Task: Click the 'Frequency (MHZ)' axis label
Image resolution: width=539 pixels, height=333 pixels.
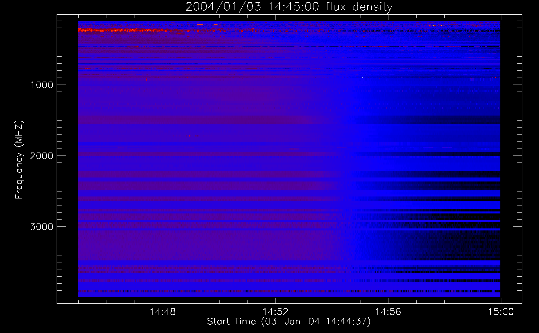Action: click(x=19, y=160)
